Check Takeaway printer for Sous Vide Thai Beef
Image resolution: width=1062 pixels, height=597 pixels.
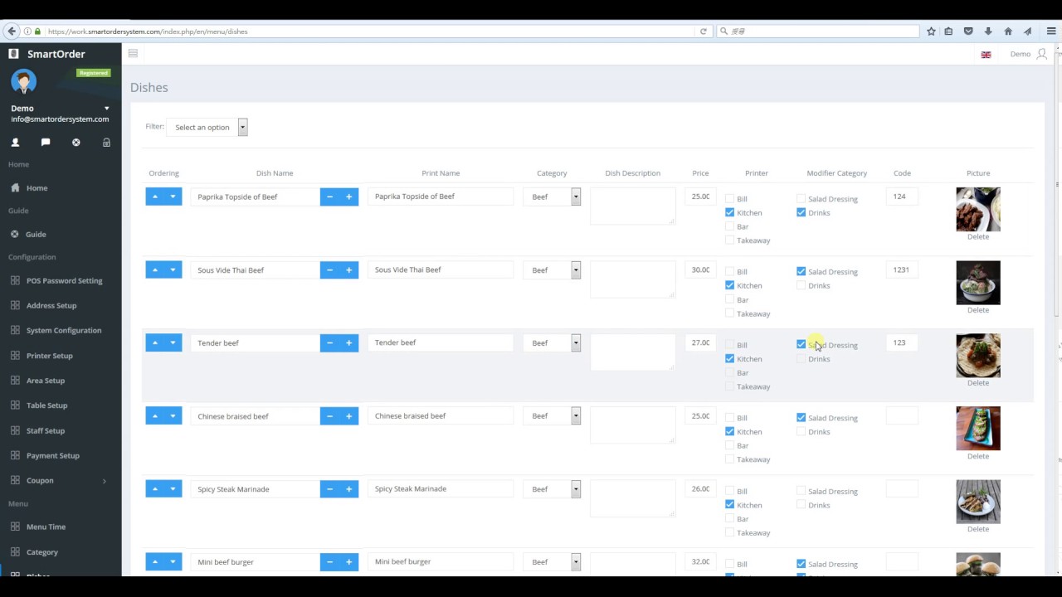tap(730, 313)
